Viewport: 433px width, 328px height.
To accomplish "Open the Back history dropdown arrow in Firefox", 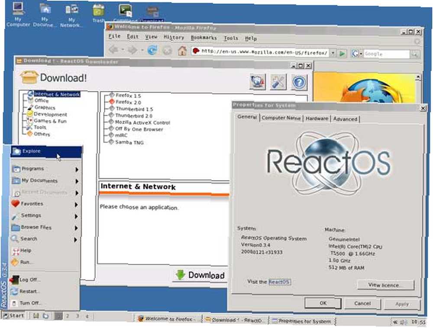I will click(x=123, y=50).
